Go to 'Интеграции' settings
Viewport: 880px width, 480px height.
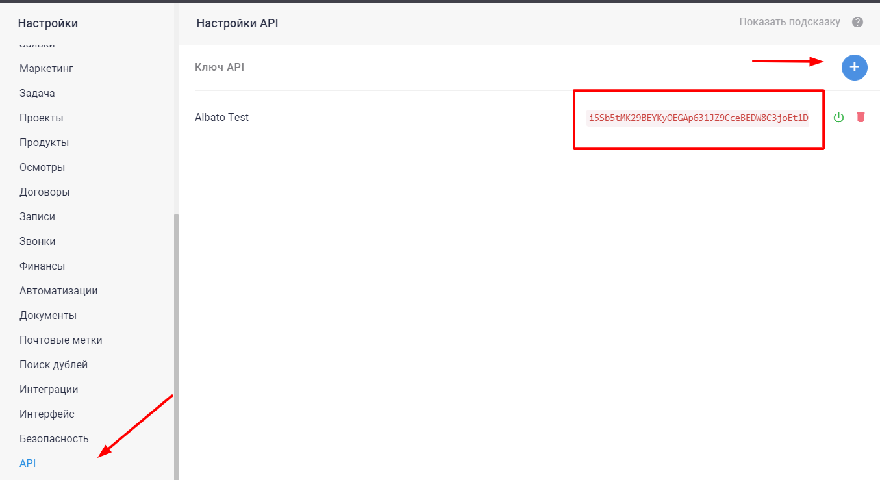[x=49, y=390]
